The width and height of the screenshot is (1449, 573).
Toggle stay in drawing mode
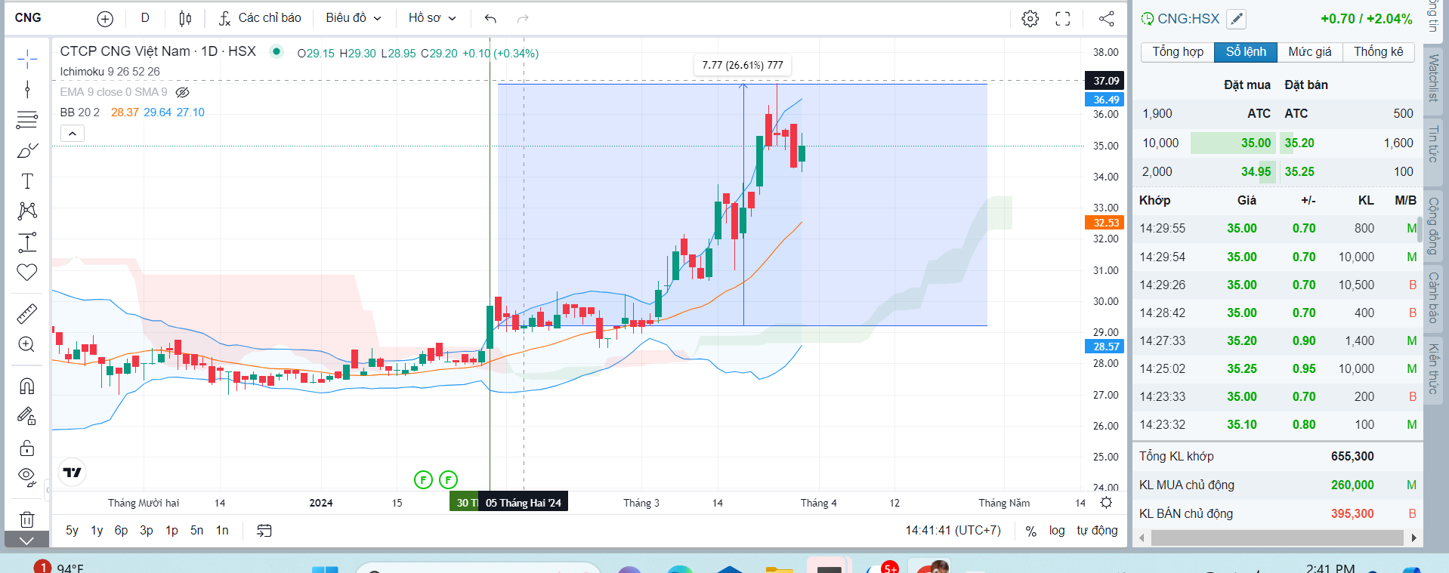(27, 416)
